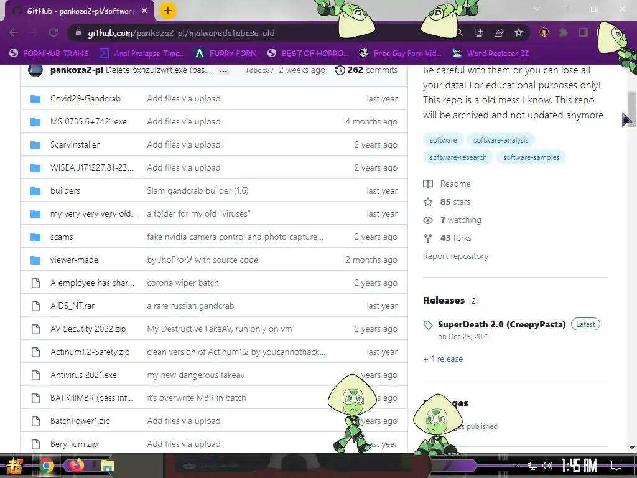Click the file icon next to AV Secutity 2022.zip
Image resolution: width=637 pixels, height=478 pixels.
coord(35,329)
